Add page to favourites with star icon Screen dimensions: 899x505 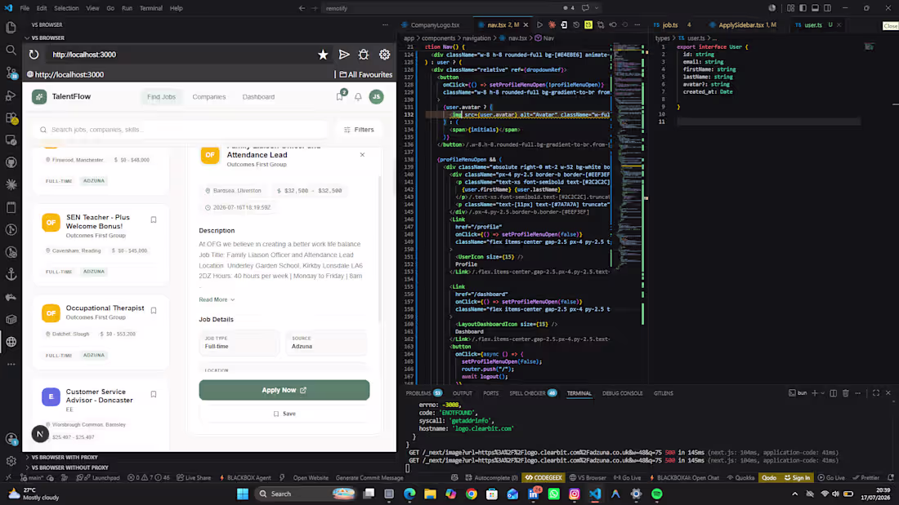[323, 55]
